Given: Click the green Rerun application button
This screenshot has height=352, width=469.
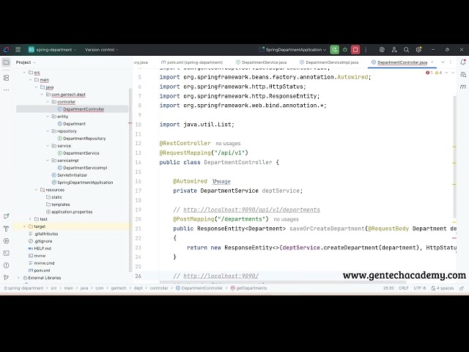Looking at the screenshot, I should (334, 50).
